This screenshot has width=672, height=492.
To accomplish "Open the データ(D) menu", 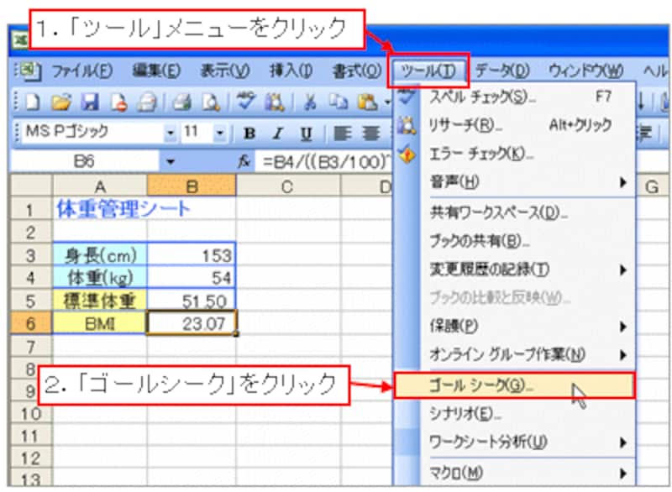I will (502, 71).
